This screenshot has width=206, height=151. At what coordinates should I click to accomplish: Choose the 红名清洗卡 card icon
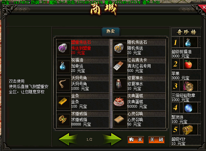(x=119, y=66)
